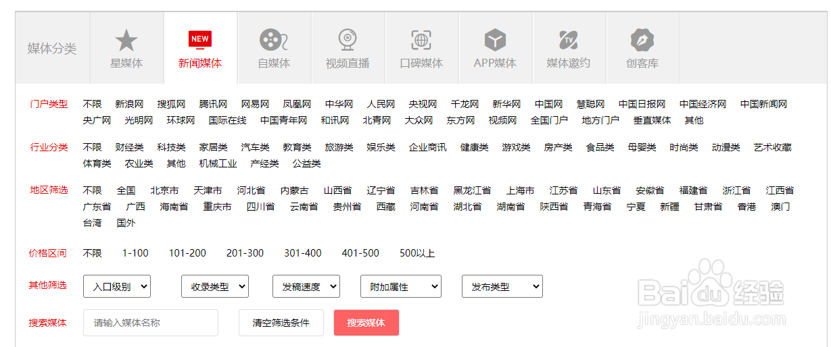The image size is (831, 347).
Task: Open the 视频直播 tab label
Action: 348,63
